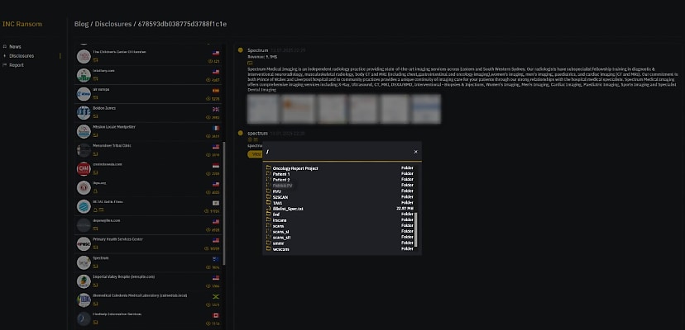
Task: Click the Imperial Valley Respite logo avatar
Action: tap(84, 281)
